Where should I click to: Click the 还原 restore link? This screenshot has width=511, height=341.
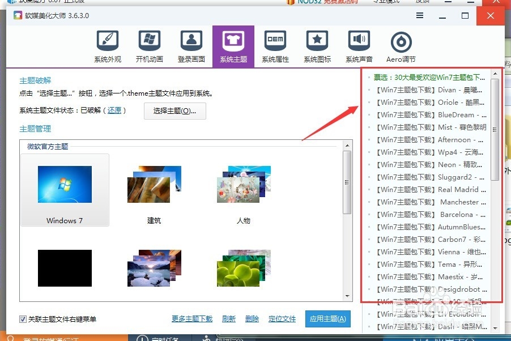(114, 111)
